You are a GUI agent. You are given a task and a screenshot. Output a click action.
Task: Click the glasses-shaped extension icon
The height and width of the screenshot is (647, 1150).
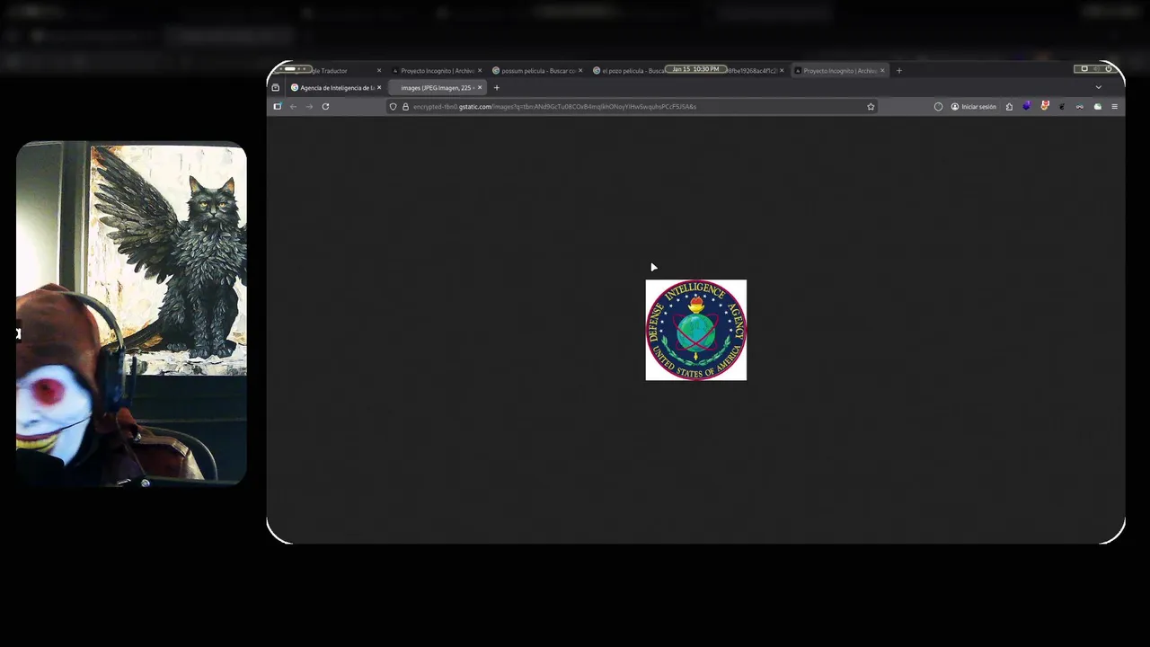click(1079, 106)
